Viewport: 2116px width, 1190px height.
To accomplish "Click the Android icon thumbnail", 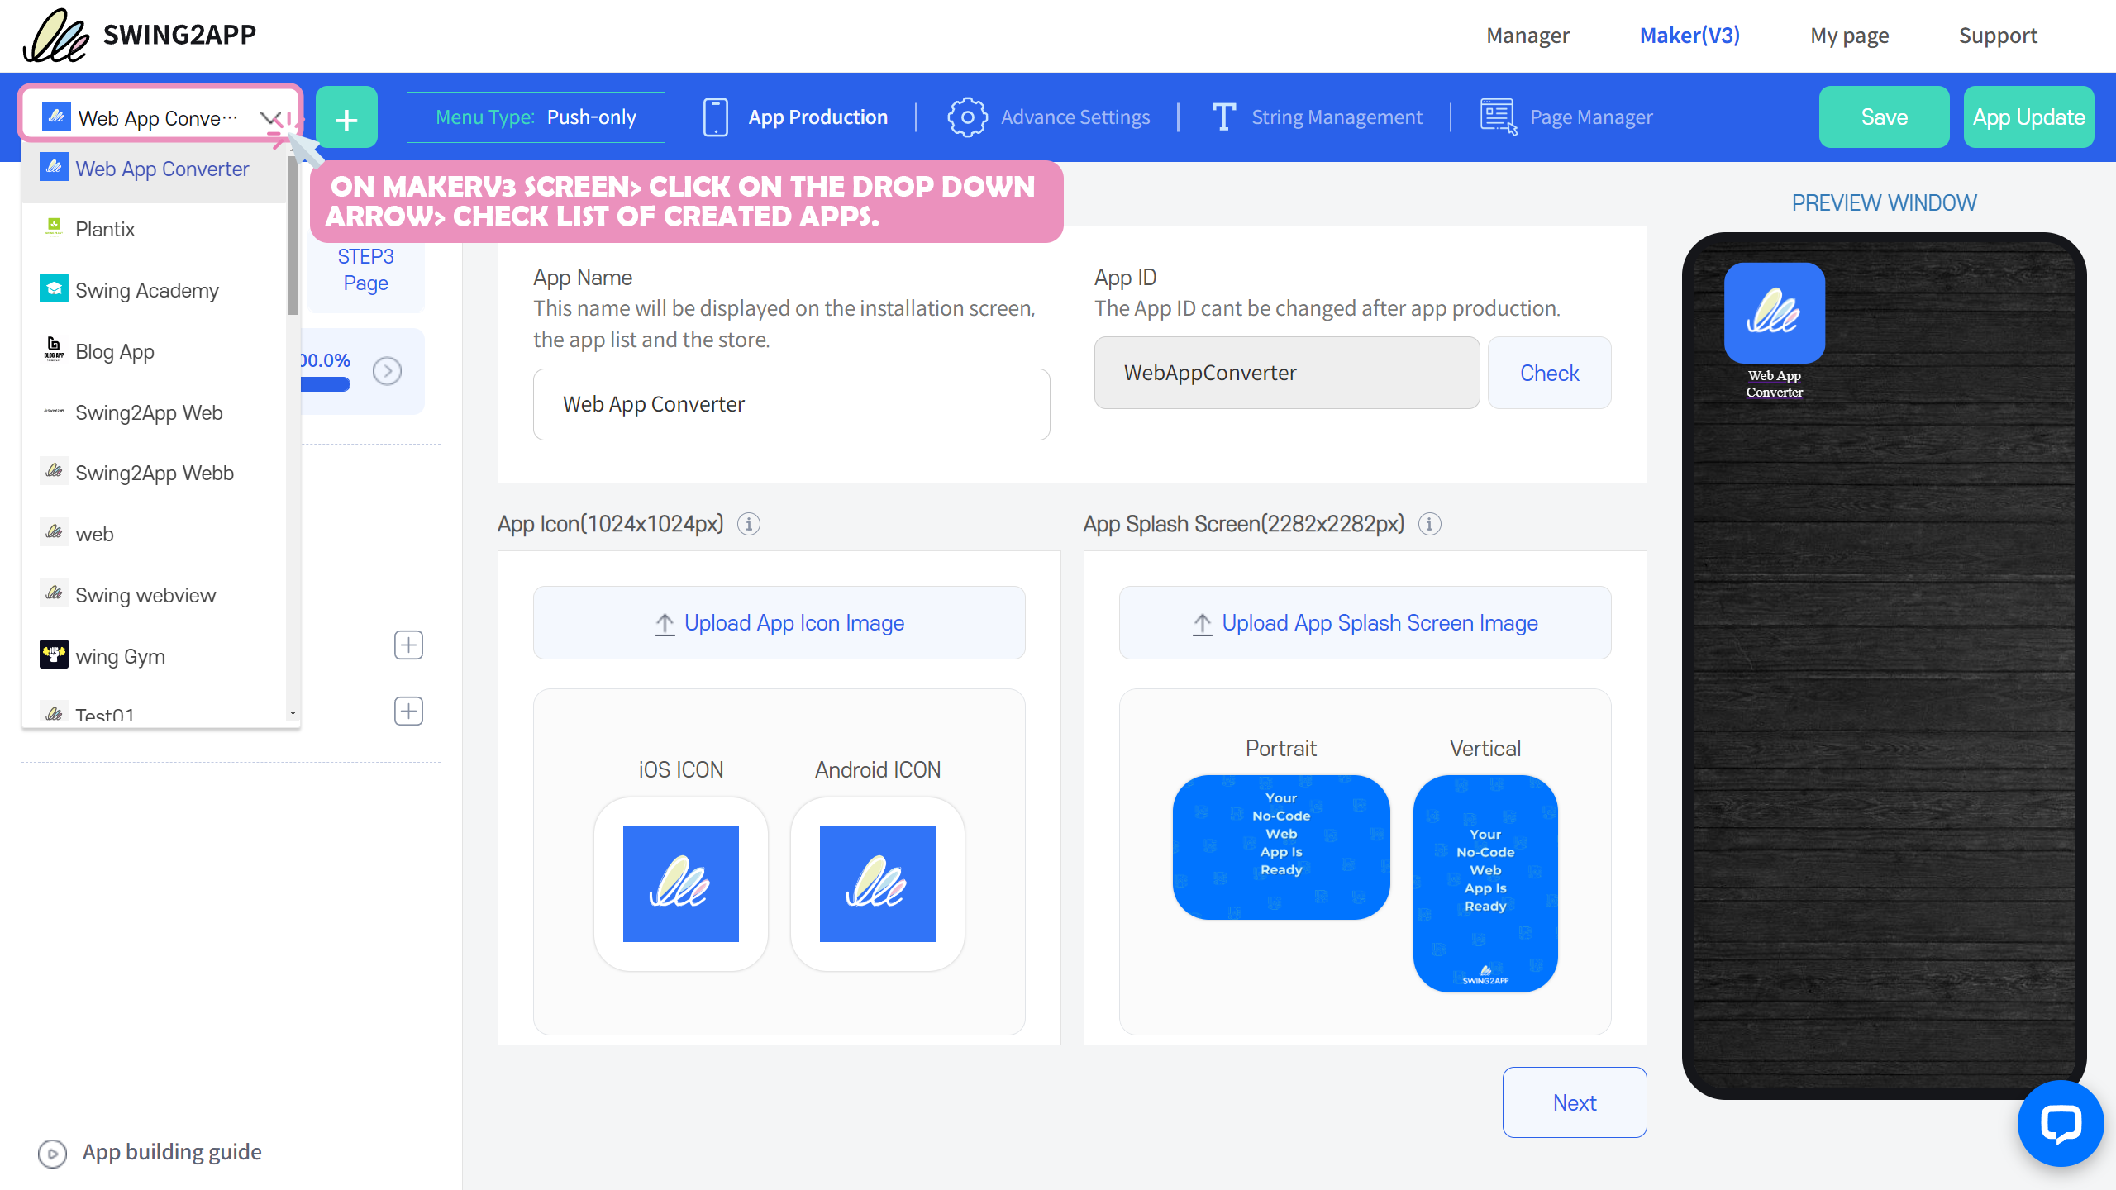I will coord(877,883).
